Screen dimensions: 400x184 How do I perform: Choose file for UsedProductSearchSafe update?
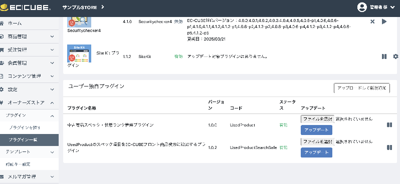(x=317, y=141)
